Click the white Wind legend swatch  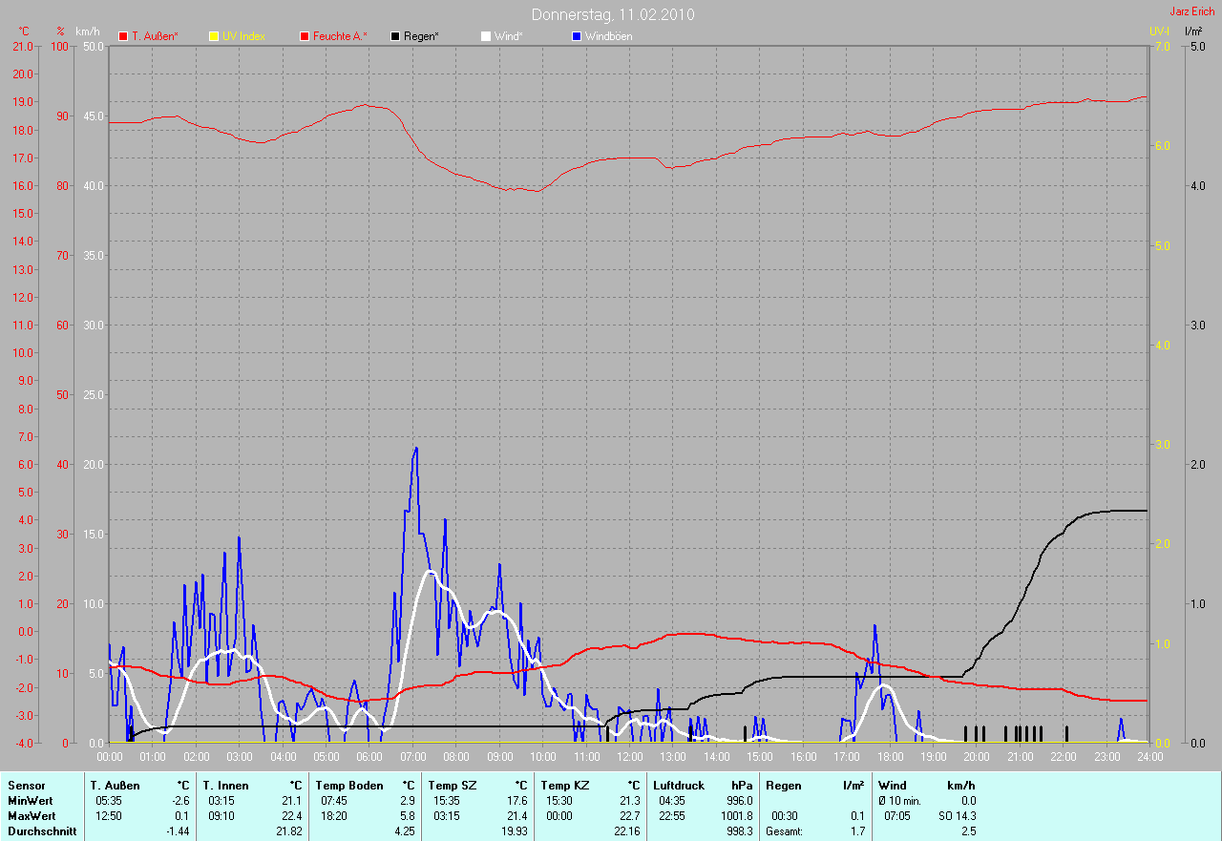[486, 36]
